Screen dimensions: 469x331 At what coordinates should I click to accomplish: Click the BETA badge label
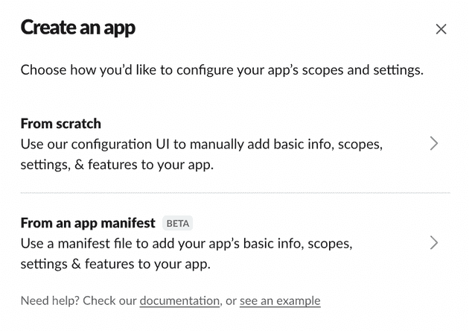click(178, 224)
